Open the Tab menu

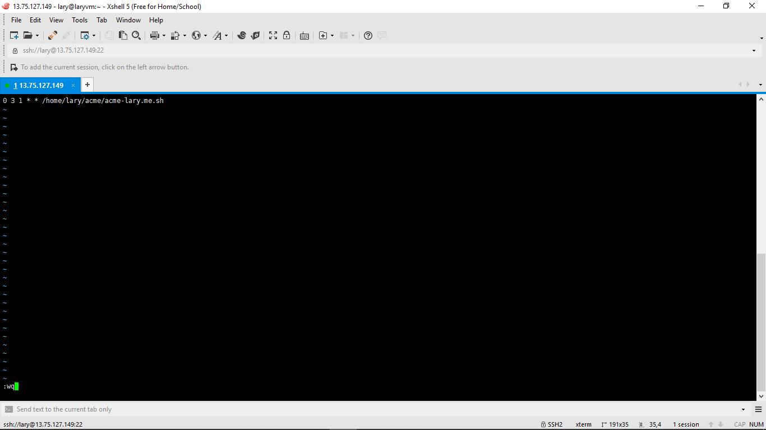[101, 20]
